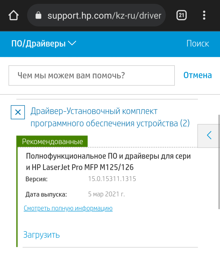Tap the browser home icon

(x=14, y=15)
